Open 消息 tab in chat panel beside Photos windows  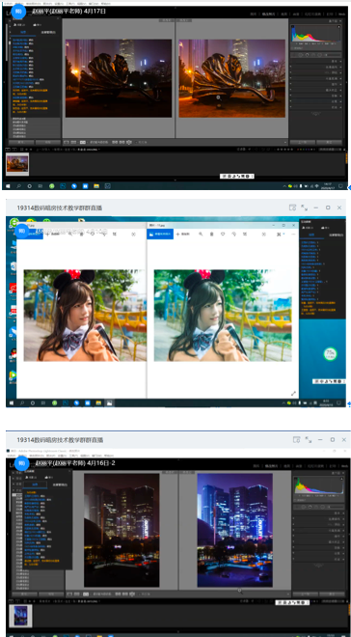point(311,235)
